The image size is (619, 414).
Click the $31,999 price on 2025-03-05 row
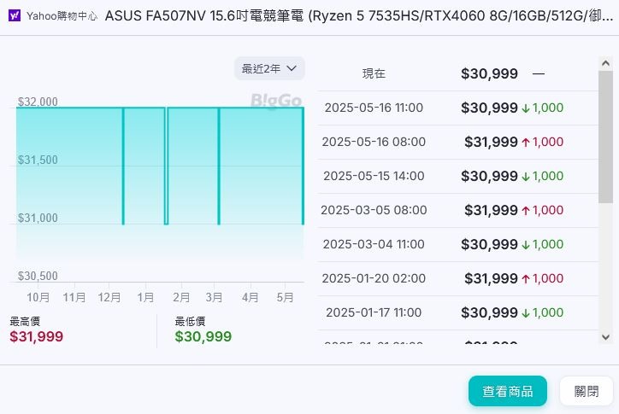click(x=491, y=211)
